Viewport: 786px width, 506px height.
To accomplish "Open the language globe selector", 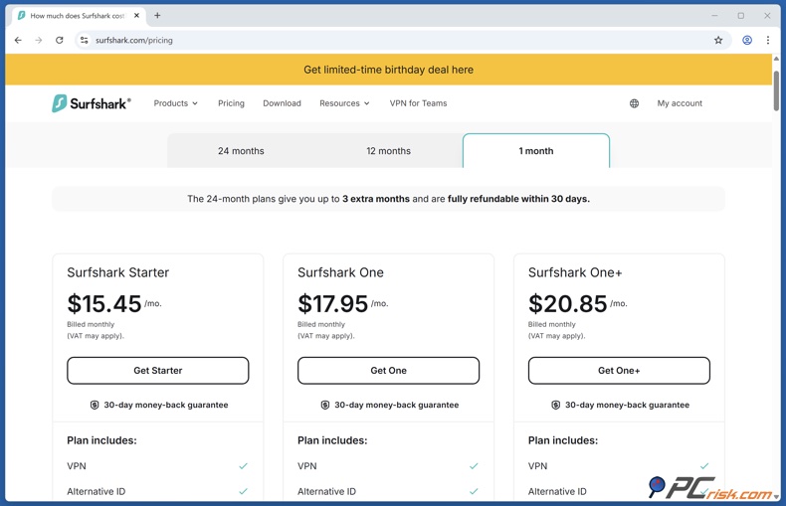I will (634, 103).
